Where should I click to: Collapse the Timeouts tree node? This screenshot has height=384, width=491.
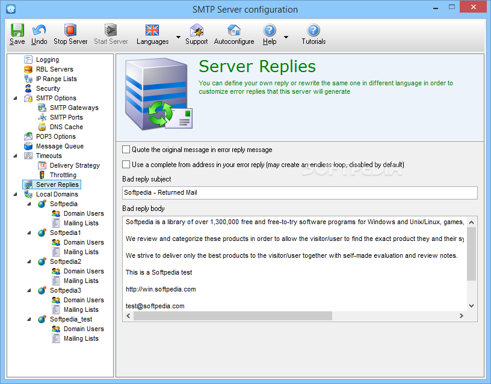click(x=16, y=156)
